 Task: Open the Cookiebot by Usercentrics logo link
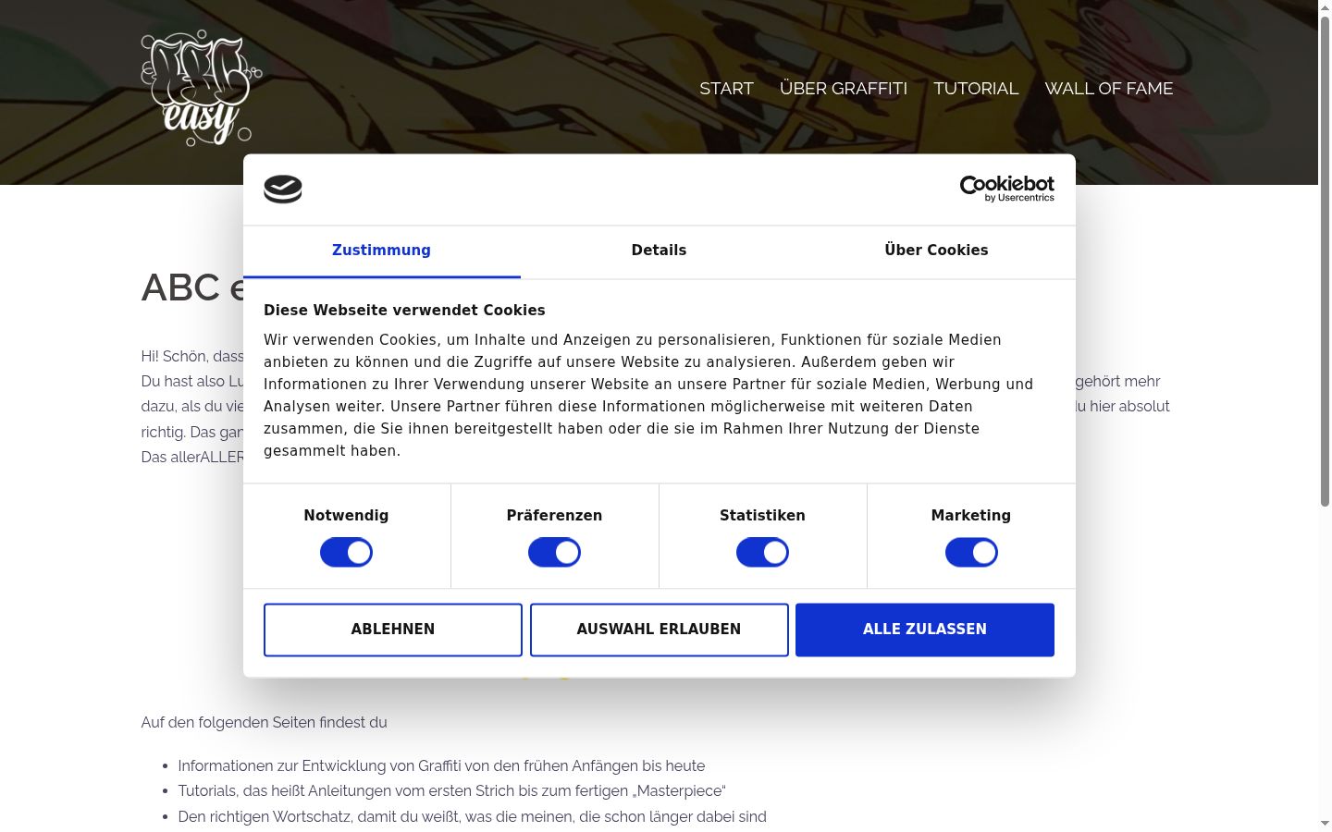pos(1006,189)
